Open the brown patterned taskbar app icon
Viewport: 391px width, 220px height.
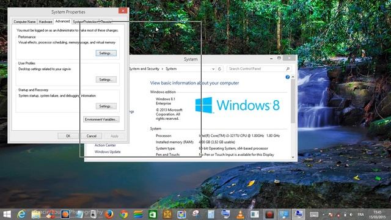point(167,215)
